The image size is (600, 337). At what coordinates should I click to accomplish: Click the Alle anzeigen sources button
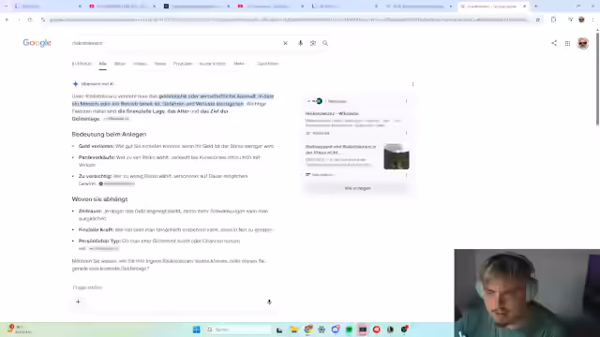click(x=358, y=188)
